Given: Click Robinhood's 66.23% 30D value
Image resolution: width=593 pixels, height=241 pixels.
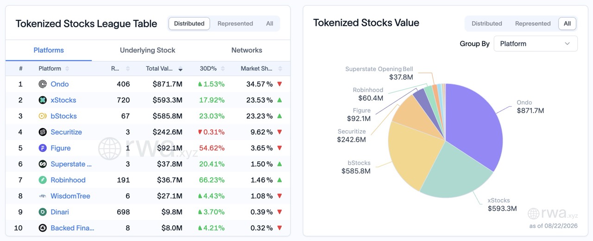Looking at the screenshot, I should (x=211, y=180).
